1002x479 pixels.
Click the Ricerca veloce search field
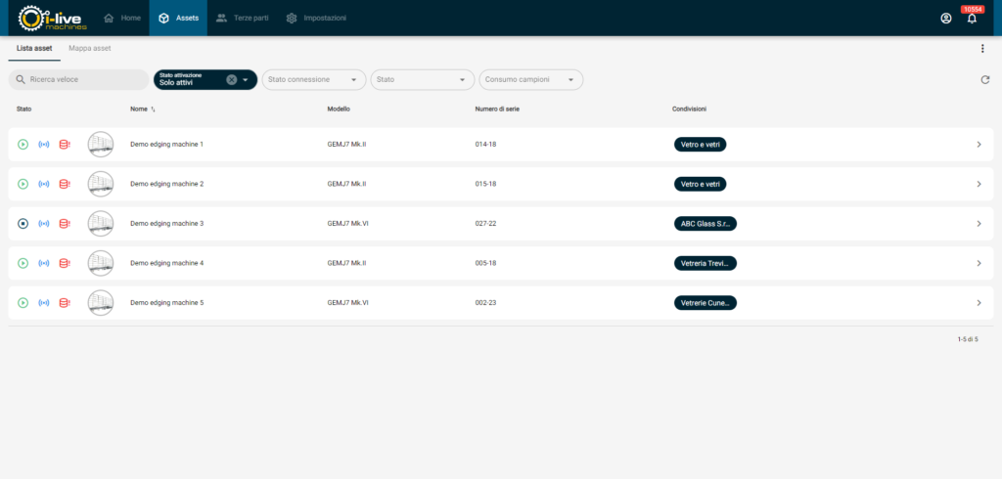point(80,80)
